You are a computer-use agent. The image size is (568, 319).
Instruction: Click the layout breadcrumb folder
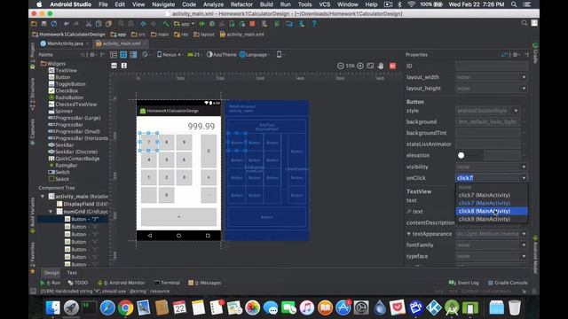204,35
